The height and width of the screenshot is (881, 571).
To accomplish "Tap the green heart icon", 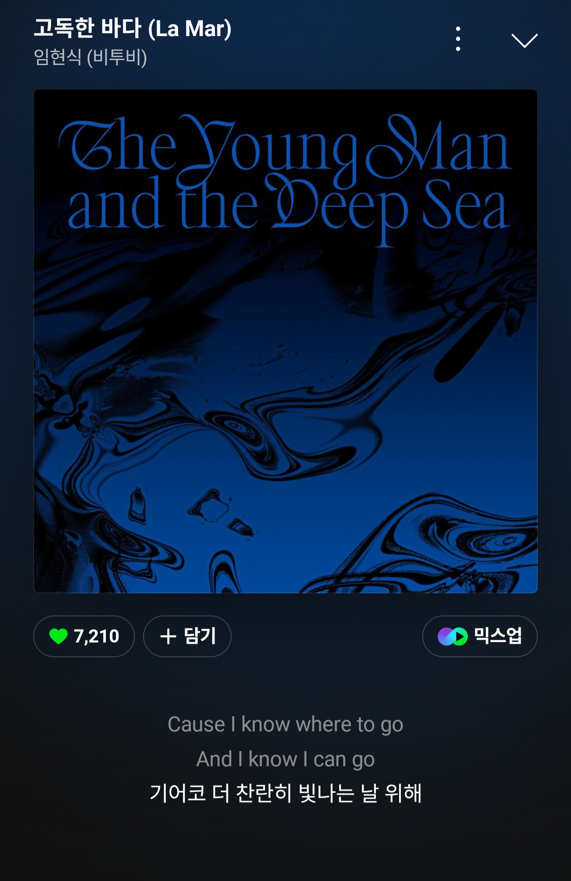I will click(x=59, y=637).
